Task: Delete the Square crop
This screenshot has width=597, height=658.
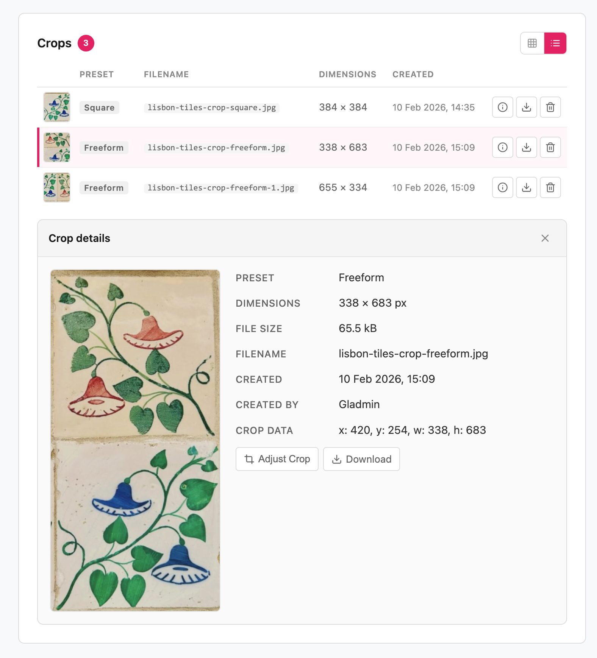Action: (x=550, y=107)
